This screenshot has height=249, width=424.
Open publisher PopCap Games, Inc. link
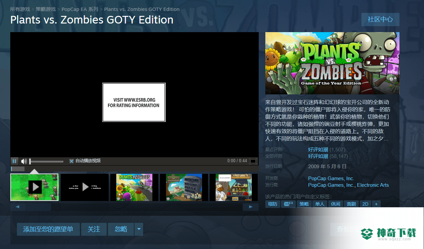(x=331, y=185)
